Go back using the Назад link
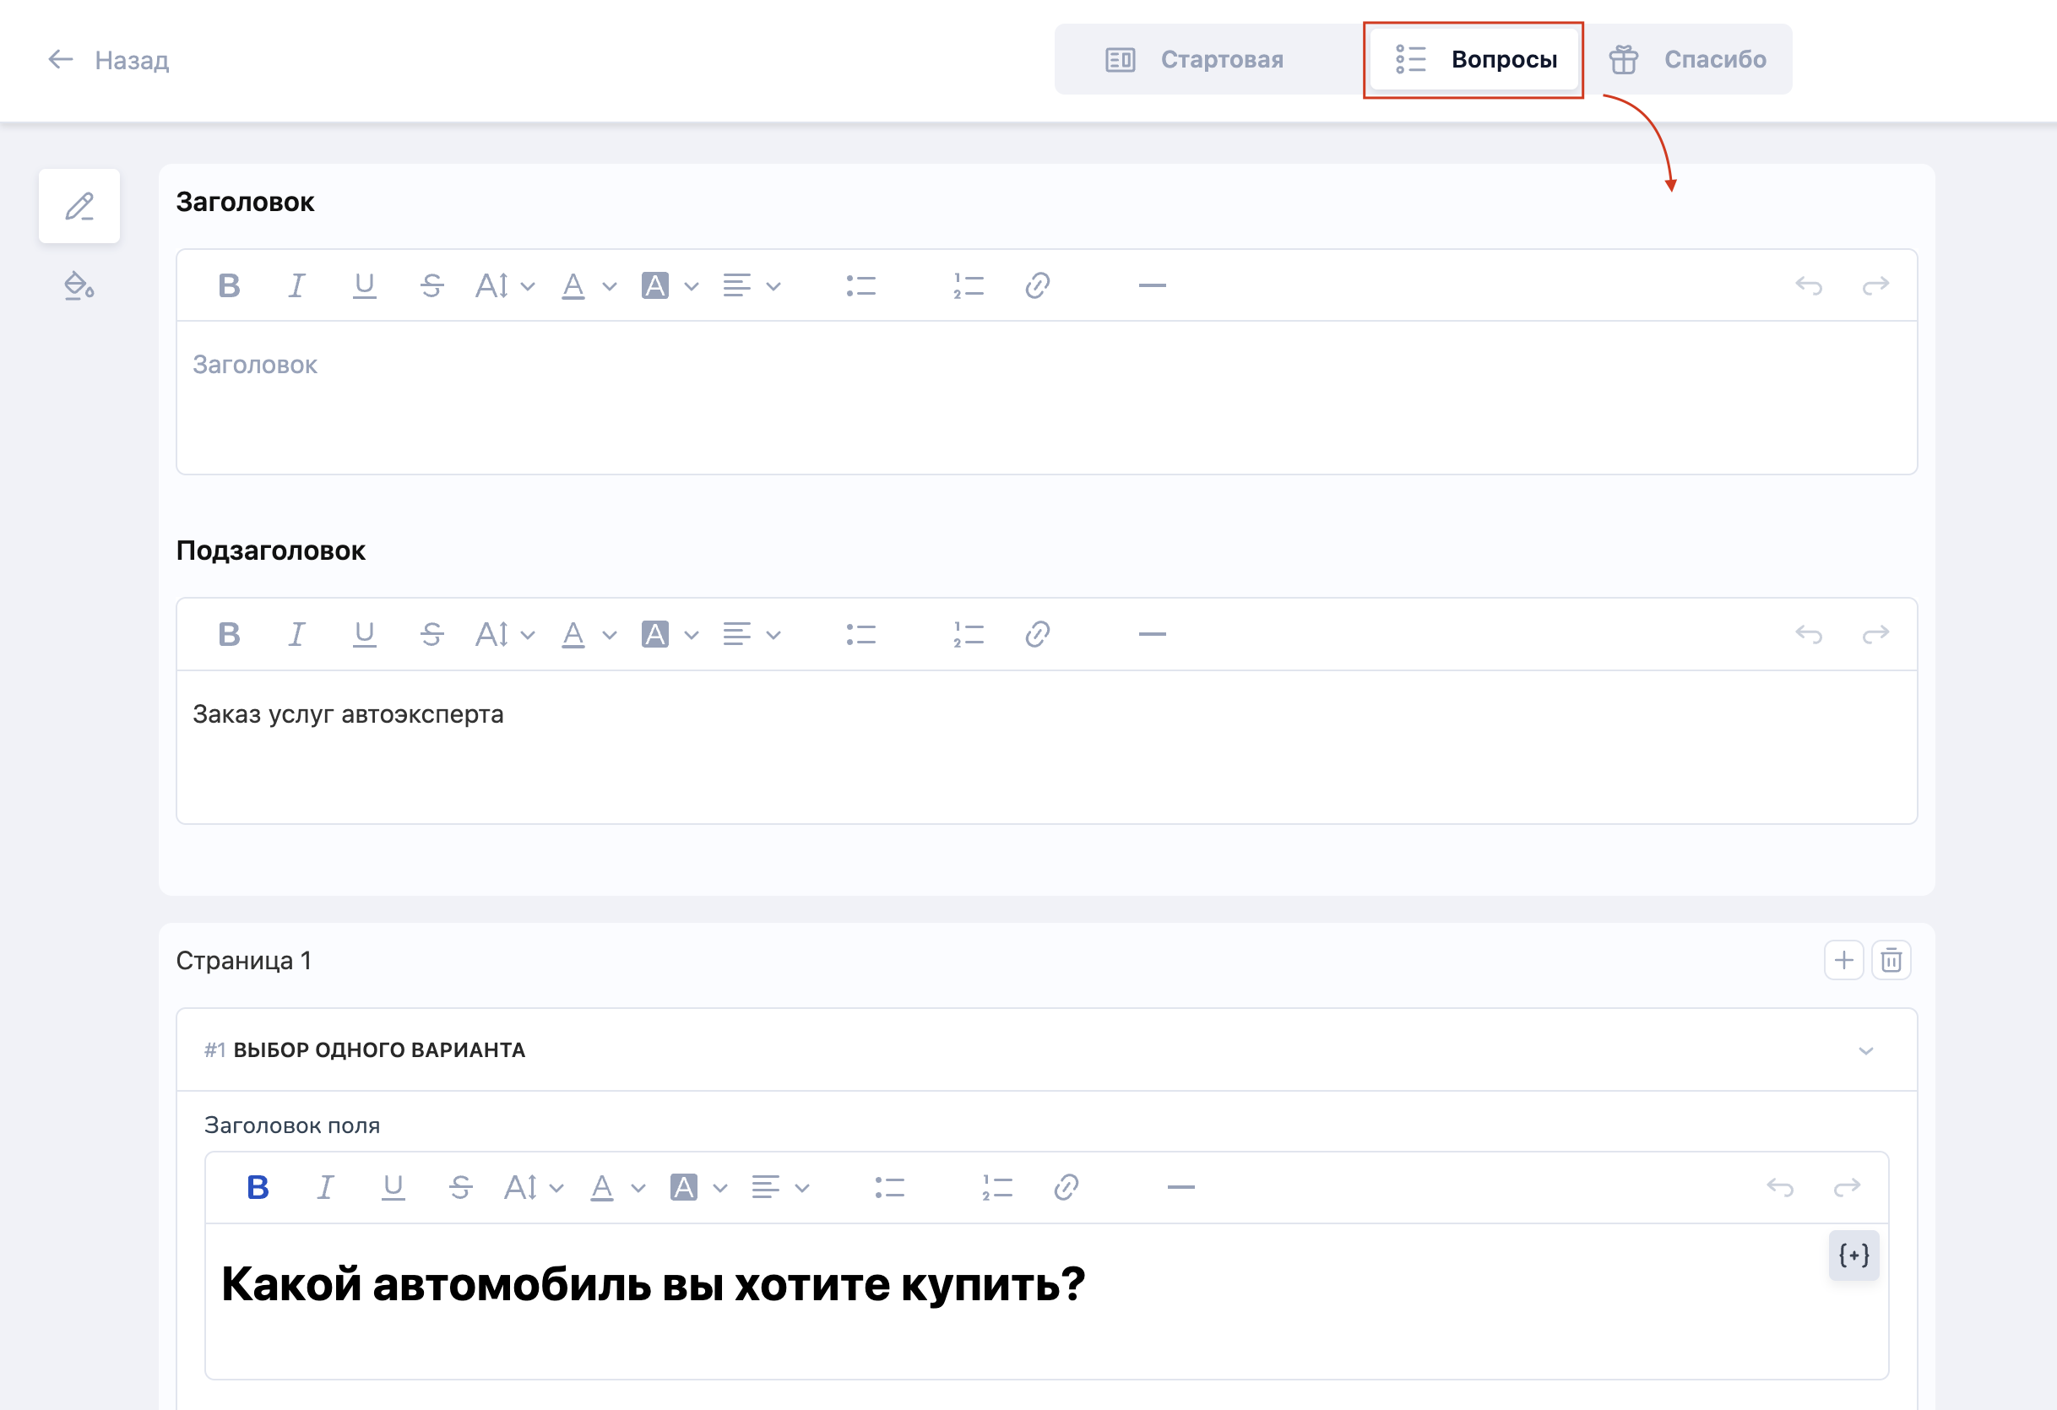Viewport: 2057px width, 1410px height. [x=108, y=60]
